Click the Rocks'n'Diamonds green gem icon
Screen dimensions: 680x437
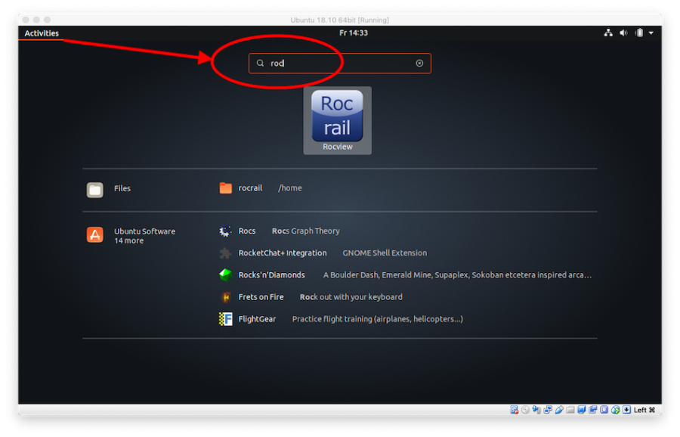point(225,275)
